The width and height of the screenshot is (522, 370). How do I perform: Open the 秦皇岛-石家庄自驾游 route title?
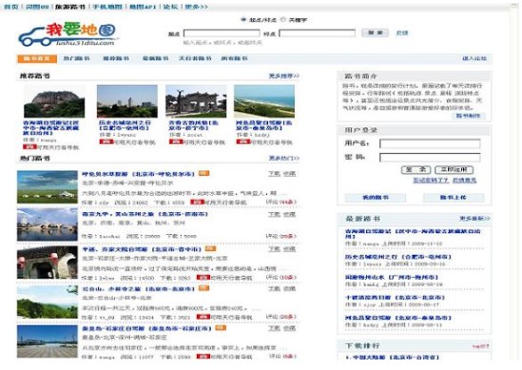click(146, 329)
